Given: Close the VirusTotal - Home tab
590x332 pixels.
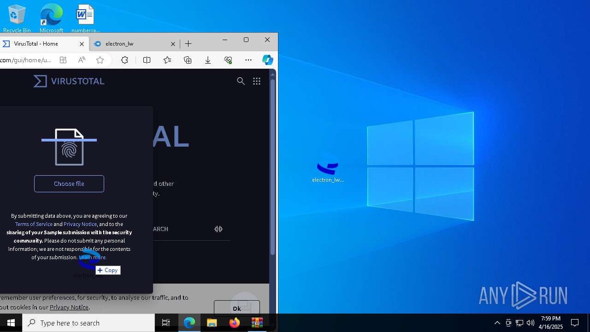Looking at the screenshot, I should [82, 44].
